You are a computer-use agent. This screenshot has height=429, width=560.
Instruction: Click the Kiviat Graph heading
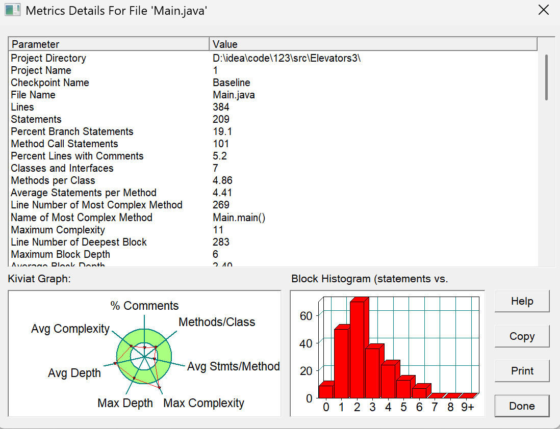coord(39,279)
